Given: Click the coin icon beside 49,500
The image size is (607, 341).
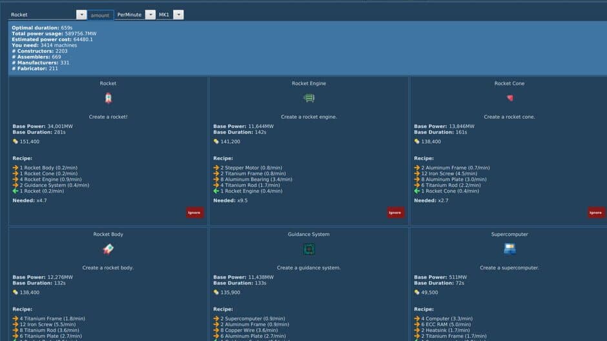Looking at the screenshot, I should click(x=417, y=292).
